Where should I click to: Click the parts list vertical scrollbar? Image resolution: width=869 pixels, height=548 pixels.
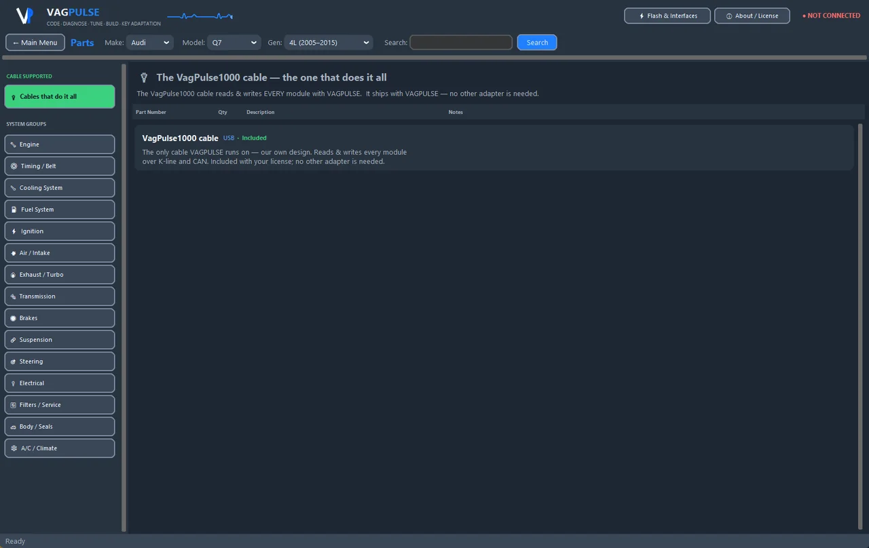(x=860, y=326)
